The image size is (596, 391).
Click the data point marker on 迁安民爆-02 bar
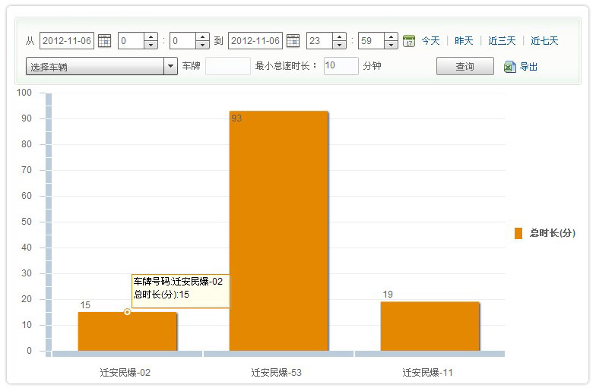pos(128,312)
